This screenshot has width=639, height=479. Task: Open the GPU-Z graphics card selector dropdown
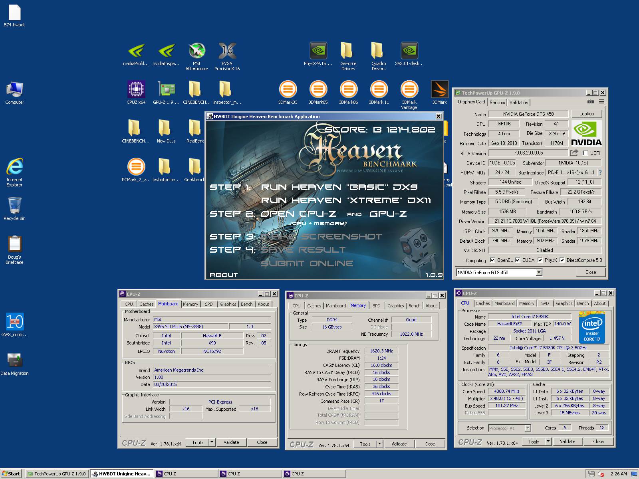[x=539, y=272]
